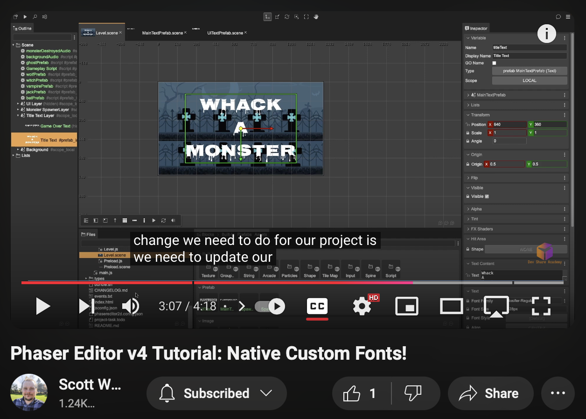Viewport: 586px width, 419px height.
Task: Select the Hand pan tool in the toolbar
Action: (x=316, y=17)
